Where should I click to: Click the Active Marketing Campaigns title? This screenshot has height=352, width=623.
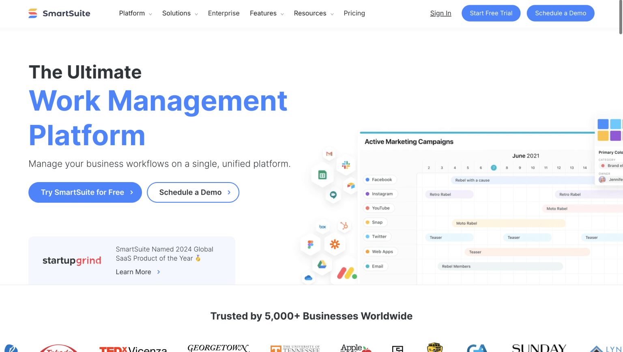[409, 142]
